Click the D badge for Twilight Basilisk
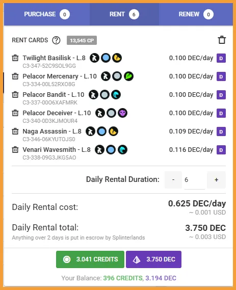This screenshot has width=236, height=290. point(221,58)
